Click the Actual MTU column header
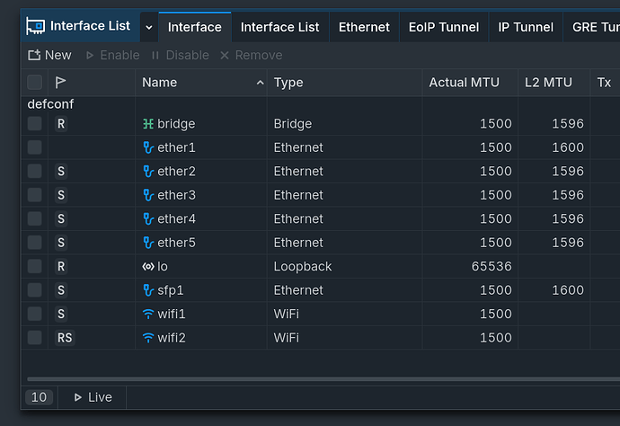This screenshot has width=620, height=426. [x=470, y=83]
